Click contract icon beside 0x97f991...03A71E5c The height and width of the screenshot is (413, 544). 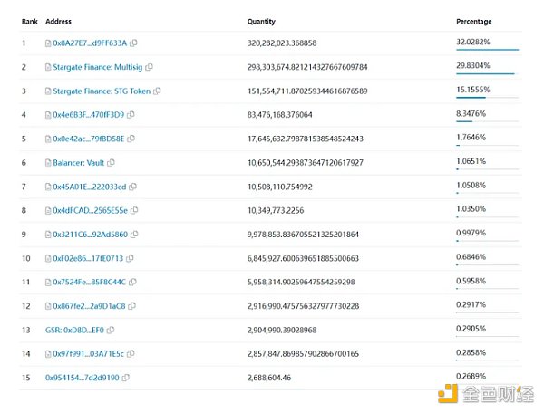[48, 354]
